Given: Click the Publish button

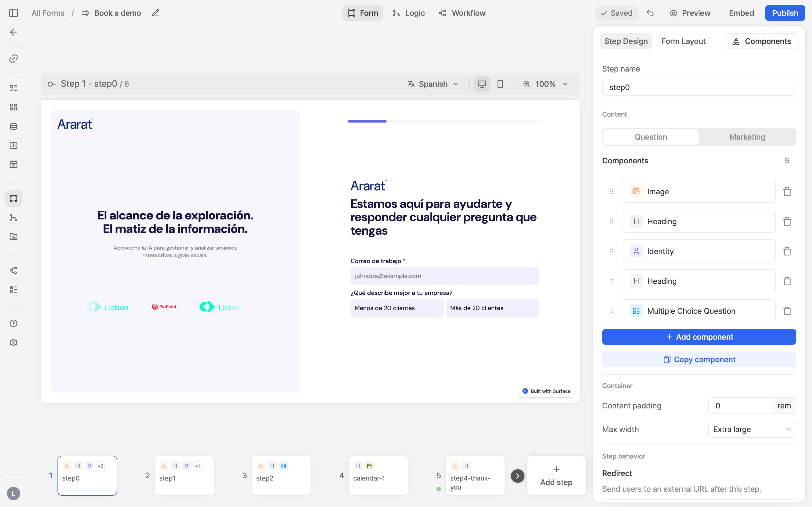Looking at the screenshot, I should click(x=785, y=13).
